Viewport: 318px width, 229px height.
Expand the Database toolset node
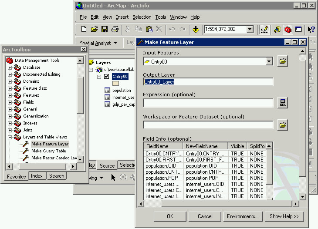[x=10, y=67]
